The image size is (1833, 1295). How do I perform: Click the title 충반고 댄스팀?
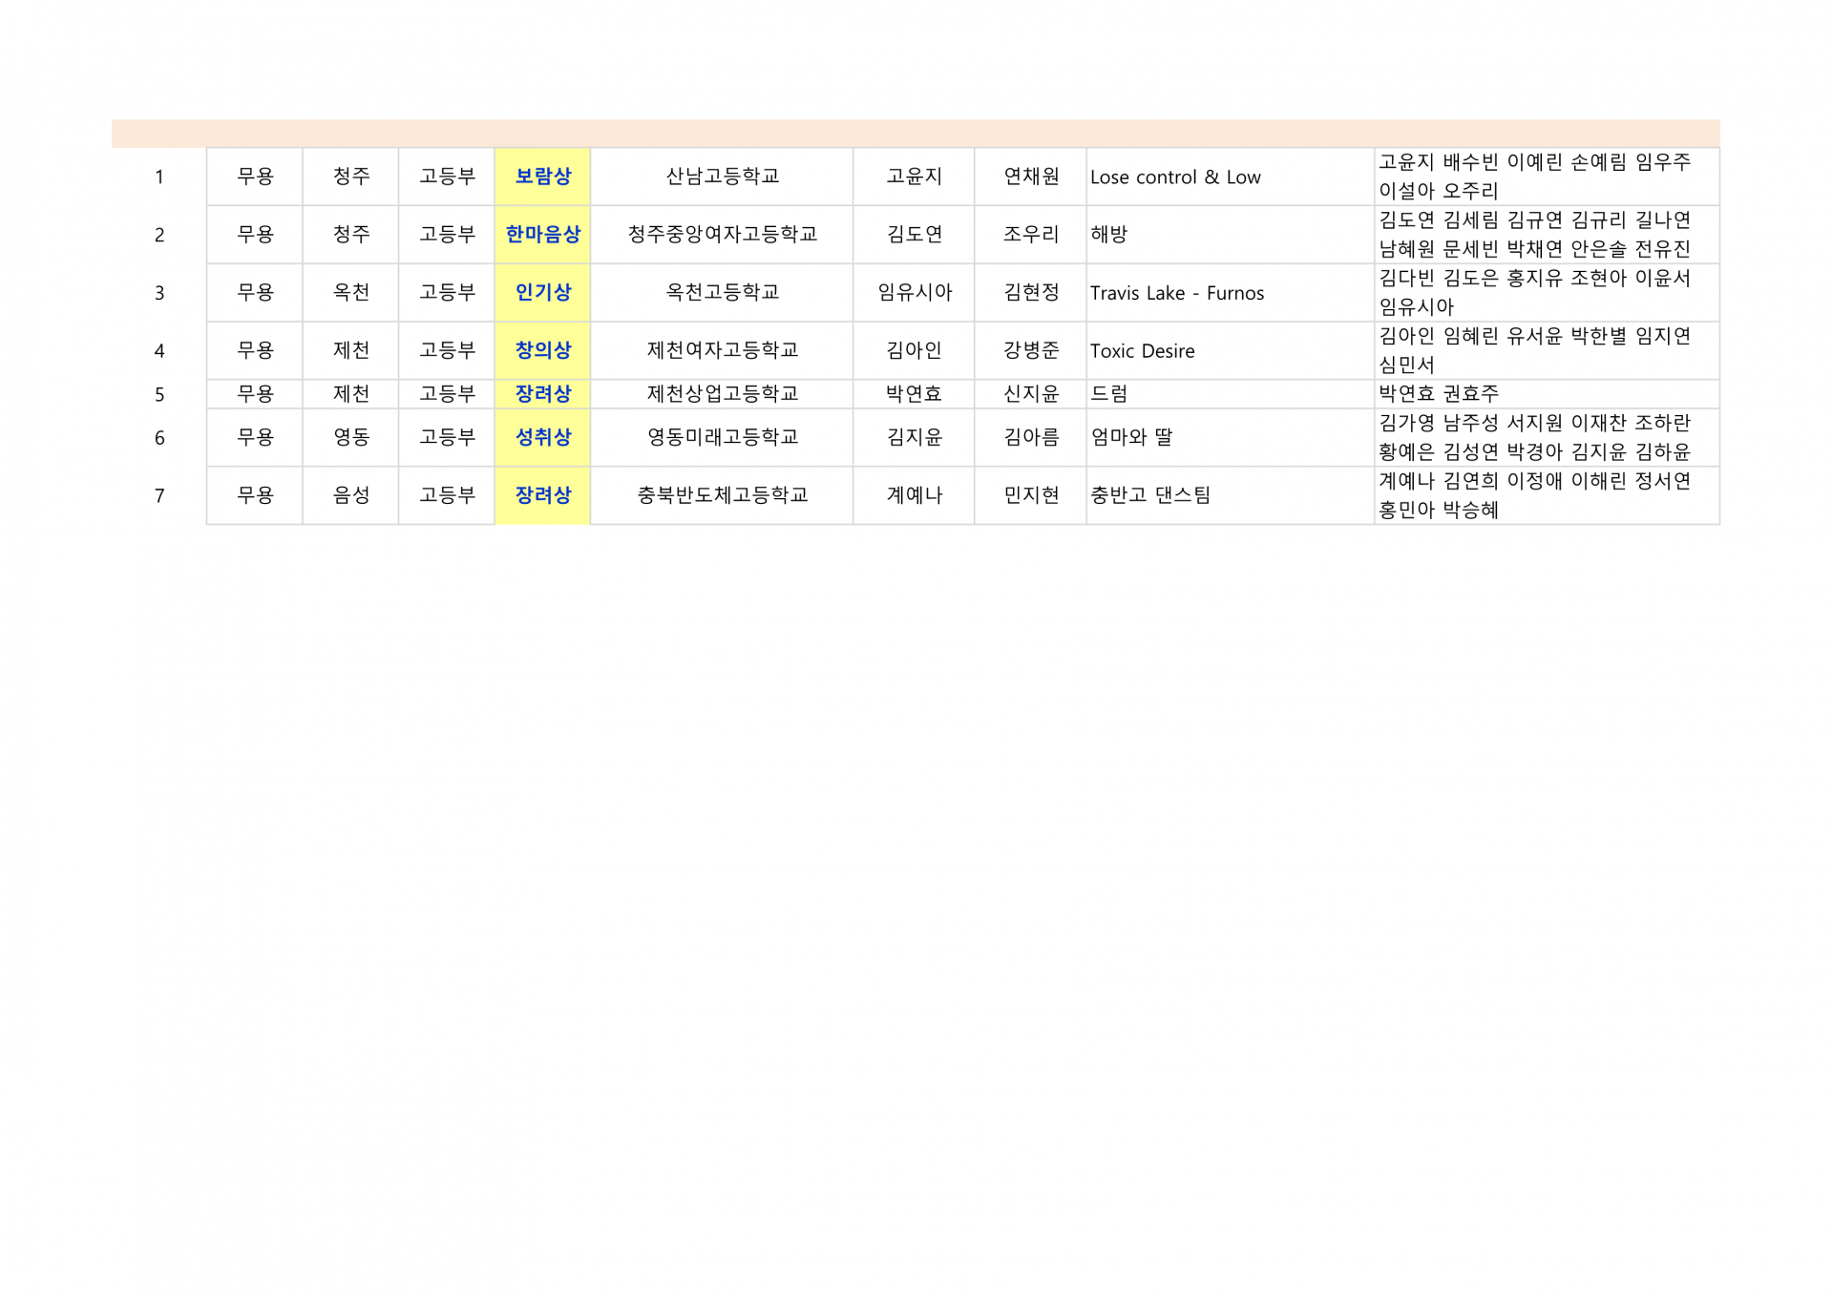point(1150,495)
